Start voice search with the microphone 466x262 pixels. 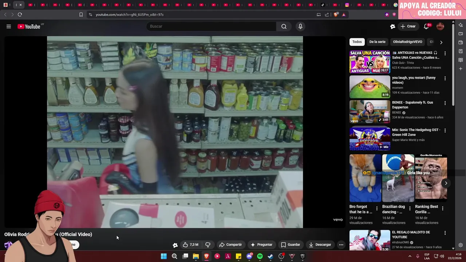coord(300,26)
